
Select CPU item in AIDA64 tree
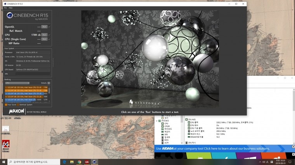(x=166, y=124)
